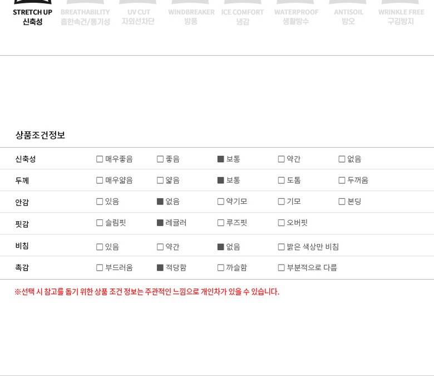Check 밝은 색상만 비침 option
The width and height of the screenshot is (434, 376).
click(281, 247)
